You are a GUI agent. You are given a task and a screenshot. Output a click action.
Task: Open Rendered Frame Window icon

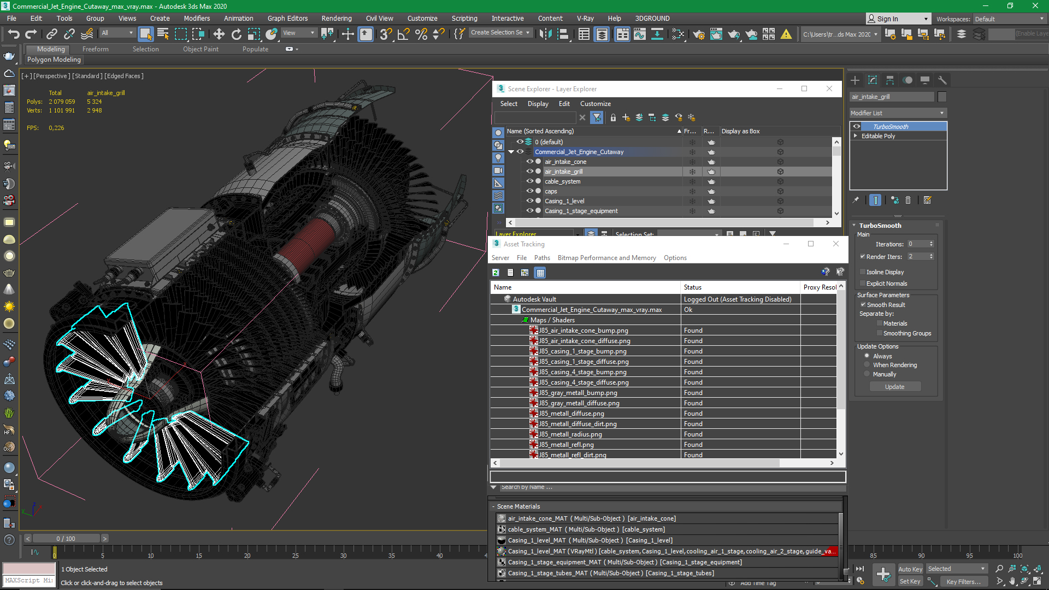click(x=716, y=34)
